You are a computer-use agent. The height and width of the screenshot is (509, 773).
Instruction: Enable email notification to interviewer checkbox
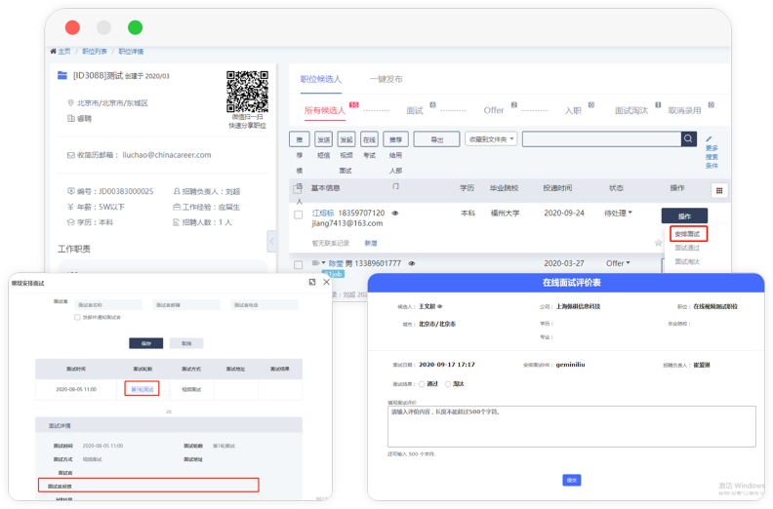[x=77, y=317]
